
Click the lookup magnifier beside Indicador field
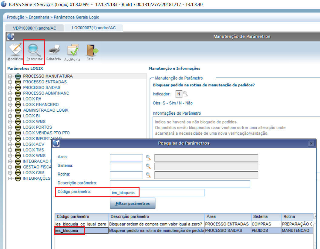pos(185,94)
